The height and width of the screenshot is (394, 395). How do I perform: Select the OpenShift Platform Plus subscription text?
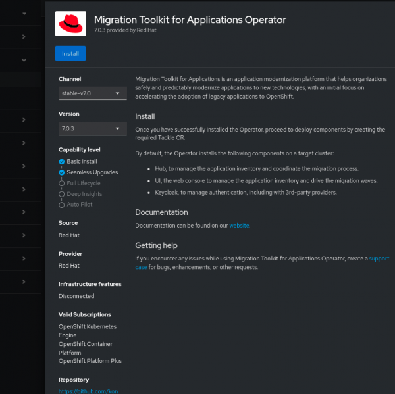coord(90,361)
